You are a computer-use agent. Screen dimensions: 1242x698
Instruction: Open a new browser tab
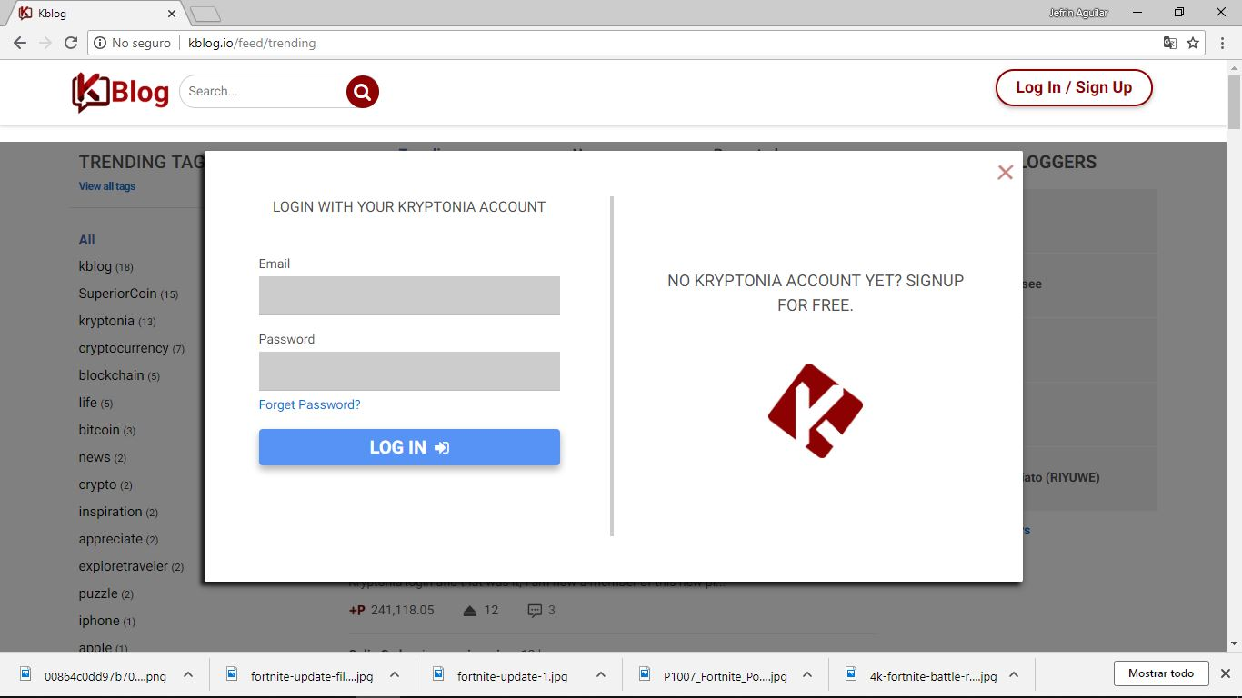pyautogui.click(x=205, y=14)
